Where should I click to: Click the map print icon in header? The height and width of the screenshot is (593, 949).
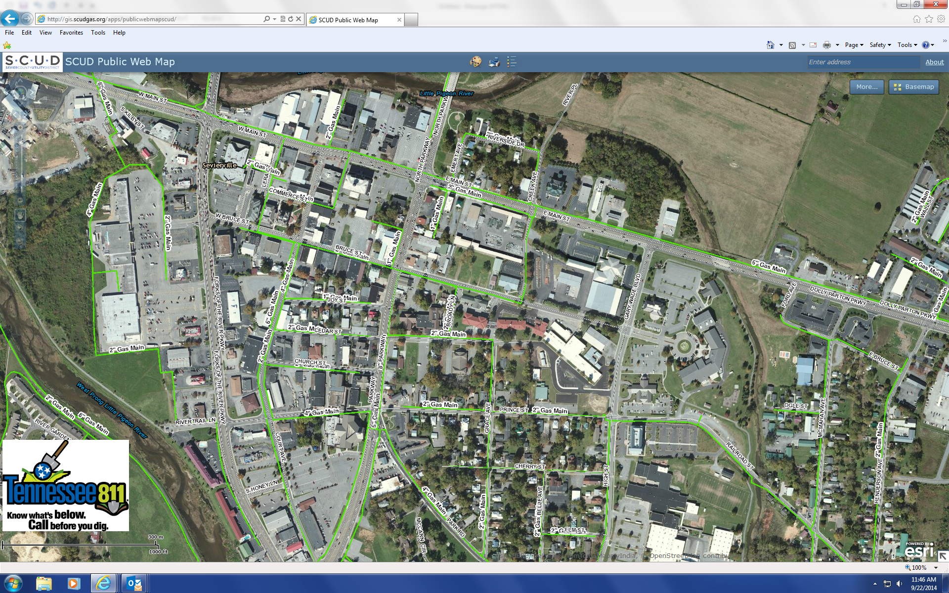494,62
